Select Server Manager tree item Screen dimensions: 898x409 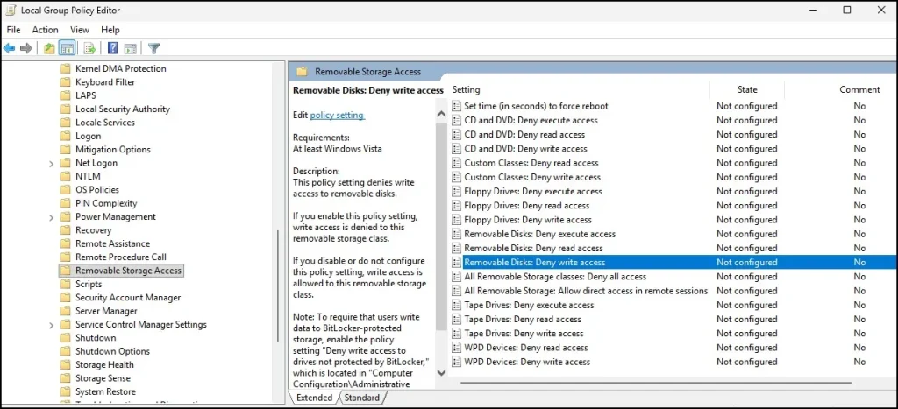tap(106, 311)
